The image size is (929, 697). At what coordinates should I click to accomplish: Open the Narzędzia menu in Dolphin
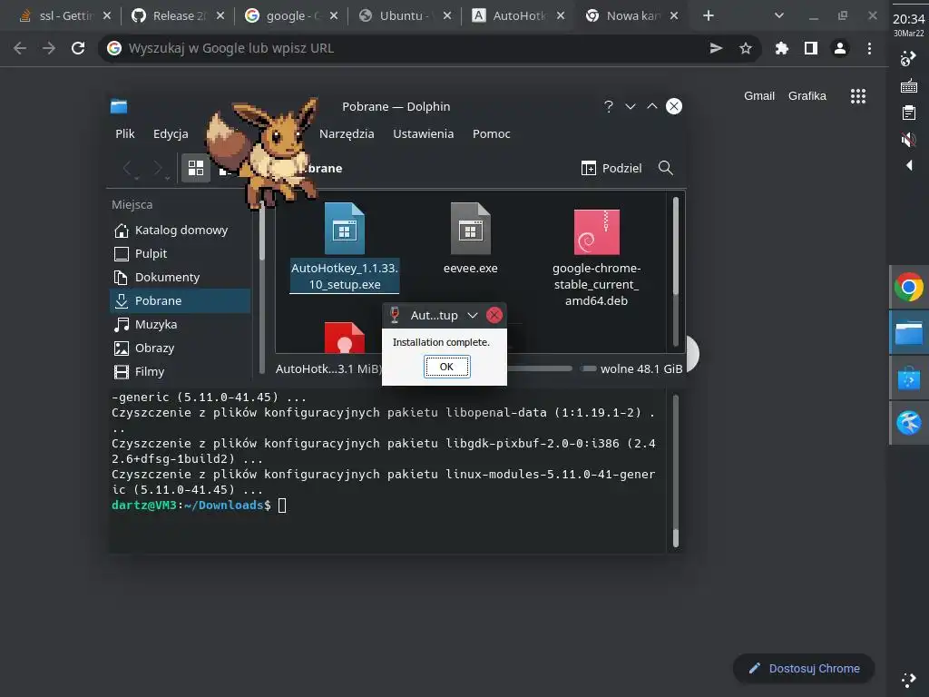pyautogui.click(x=347, y=134)
